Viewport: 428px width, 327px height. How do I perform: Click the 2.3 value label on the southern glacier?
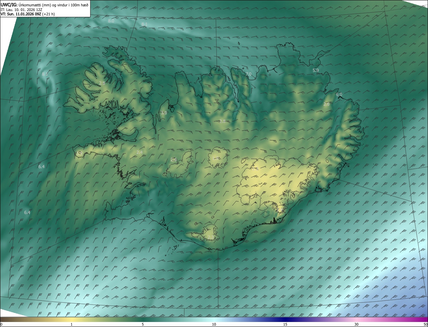pyautogui.click(x=211, y=237)
